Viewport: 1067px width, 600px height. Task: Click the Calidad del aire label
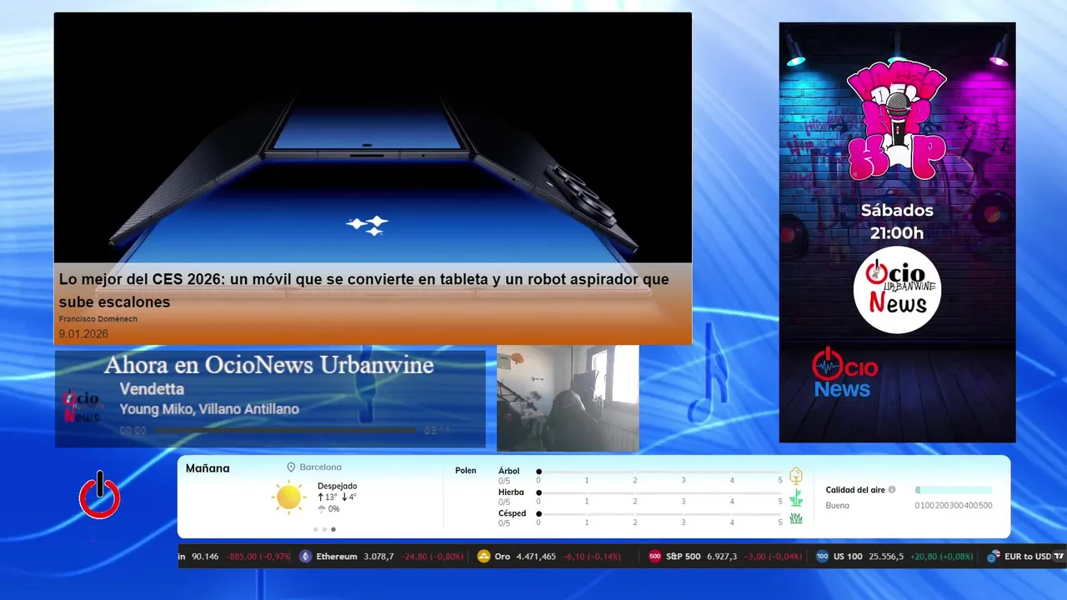(x=855, y=490)
